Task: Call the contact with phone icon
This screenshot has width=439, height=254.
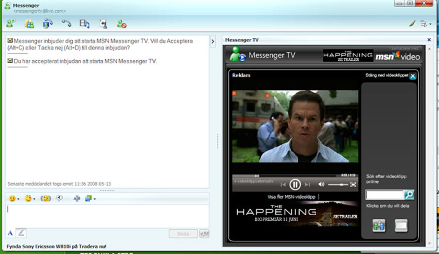Action: (x=66, y=23)
